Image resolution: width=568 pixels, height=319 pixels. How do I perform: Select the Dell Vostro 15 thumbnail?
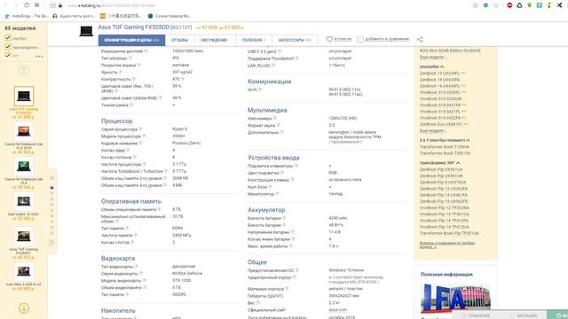click(24, 201)
